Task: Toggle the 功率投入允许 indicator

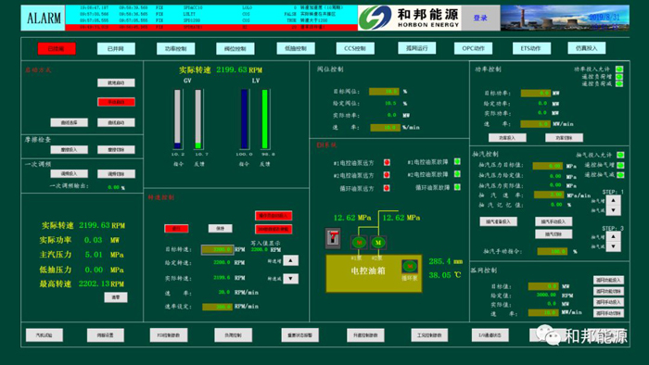Action: tap(619, 69)
